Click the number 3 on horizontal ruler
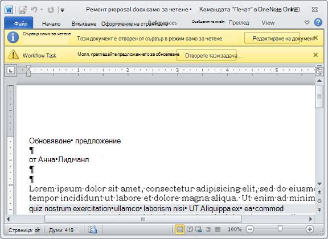The width and height of the screenshot is (328, 239). (178, 70)
